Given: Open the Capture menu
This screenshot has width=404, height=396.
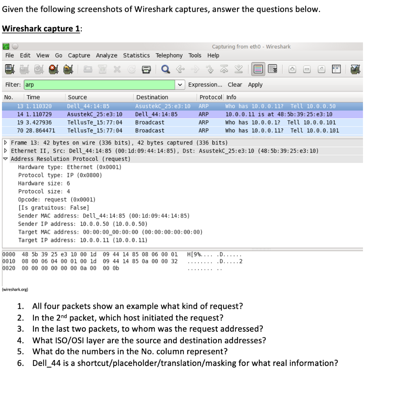Looking at the screenshot, I should (x=79, y=55).
